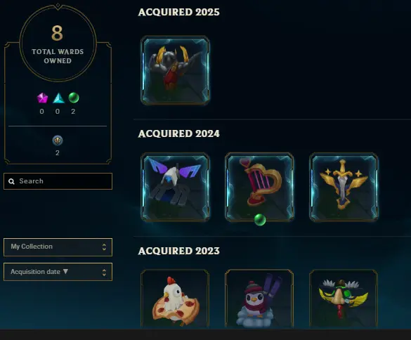
Task: Click the cyan triangle gem icon
Action: (58, 98)
